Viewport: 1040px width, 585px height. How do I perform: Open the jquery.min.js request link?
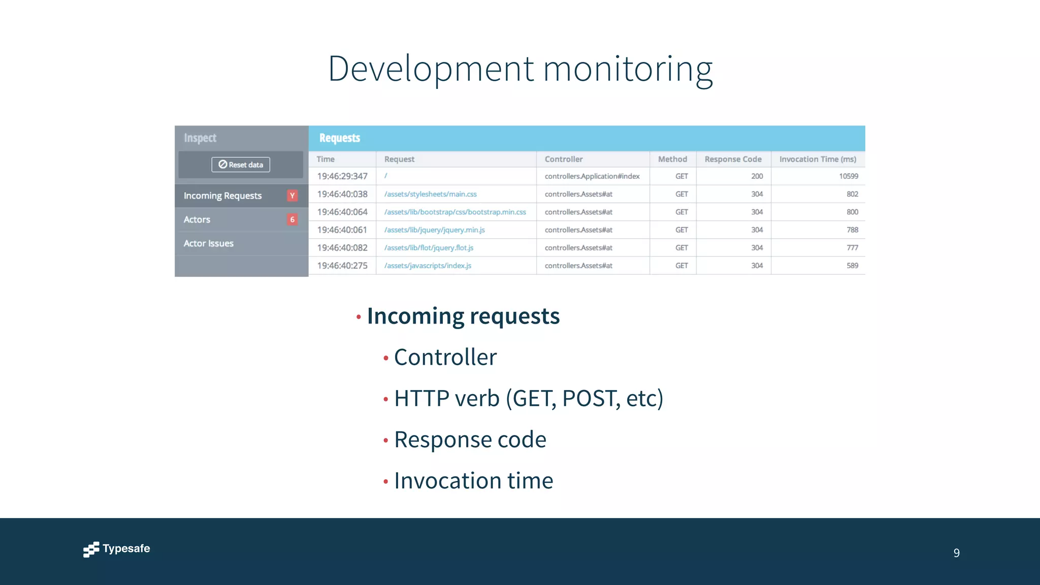point(434,230)
